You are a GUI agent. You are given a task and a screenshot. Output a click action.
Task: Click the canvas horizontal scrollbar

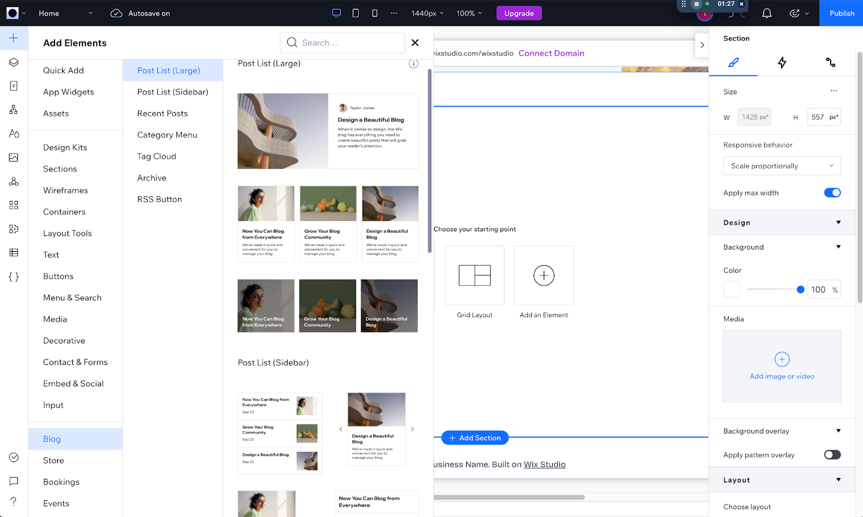pos(509,497)
